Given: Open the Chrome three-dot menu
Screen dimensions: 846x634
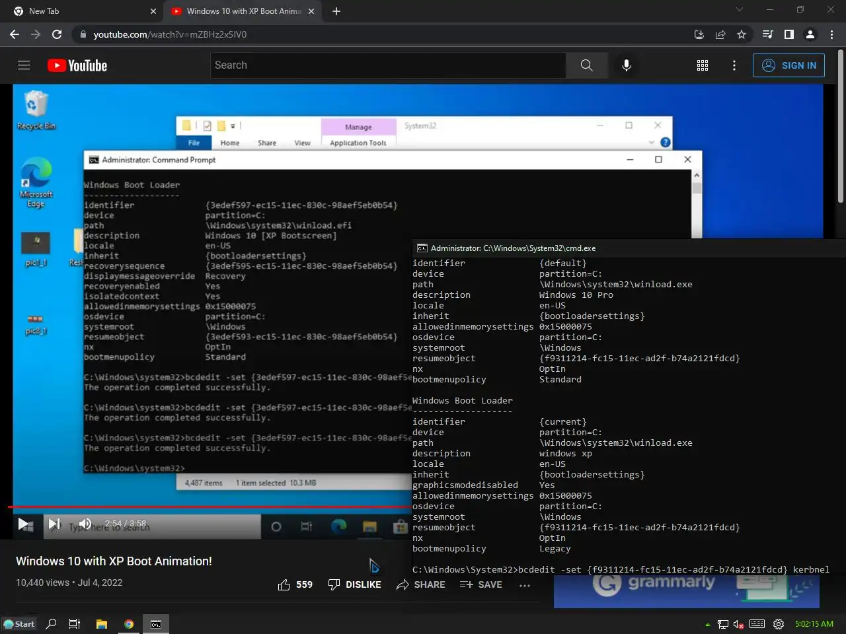Looking at the screenshot, I should tap(831, 34).
